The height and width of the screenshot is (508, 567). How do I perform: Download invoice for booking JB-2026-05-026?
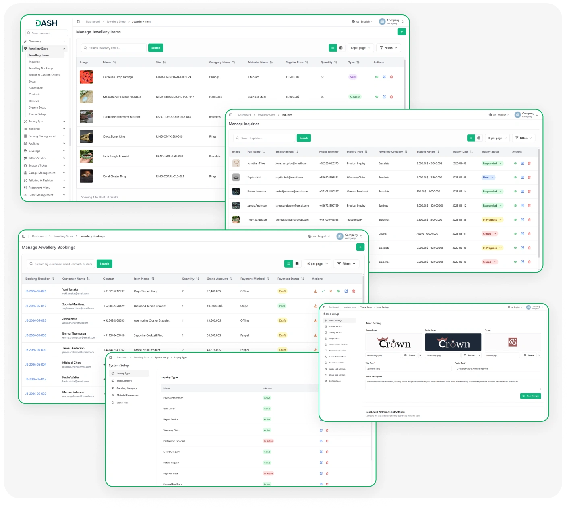pyautogui.click(x=315, y=291)
